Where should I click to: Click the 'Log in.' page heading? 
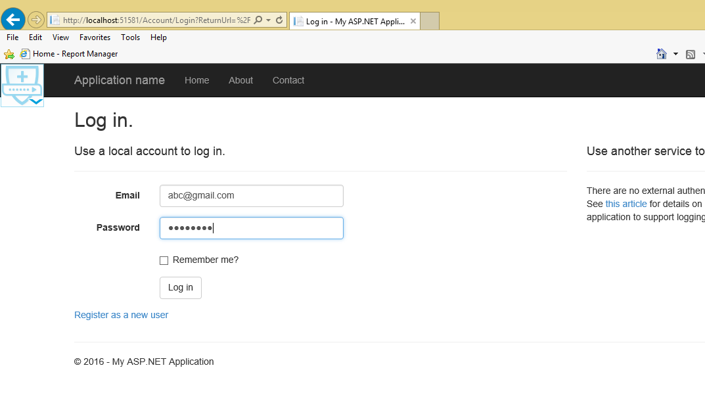click(103, 120)
